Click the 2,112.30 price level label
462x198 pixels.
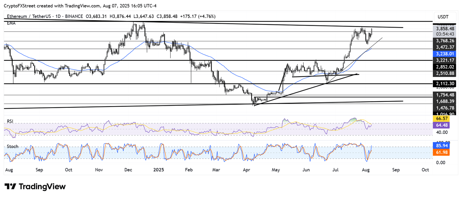444,84
